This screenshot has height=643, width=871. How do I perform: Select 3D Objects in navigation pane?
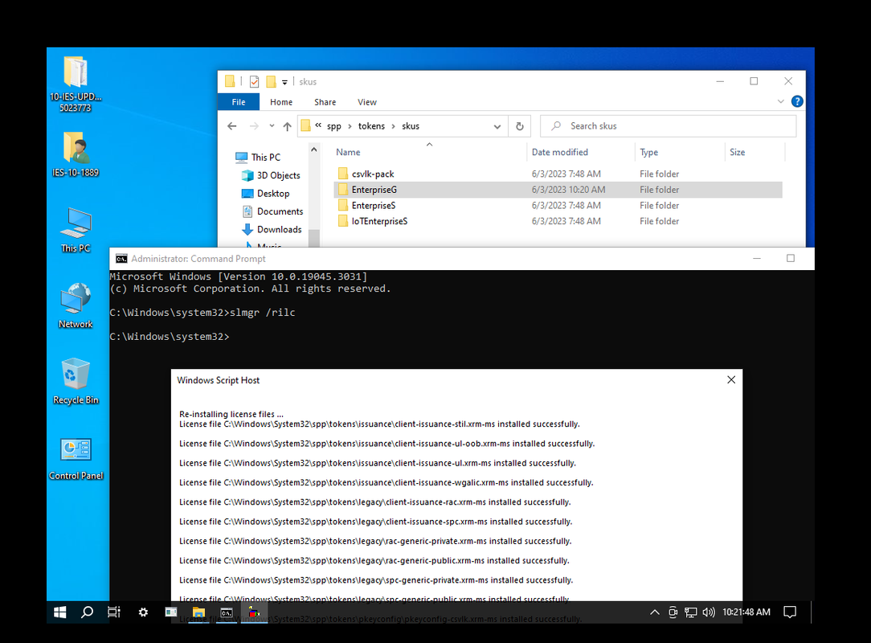pos(272,175)
